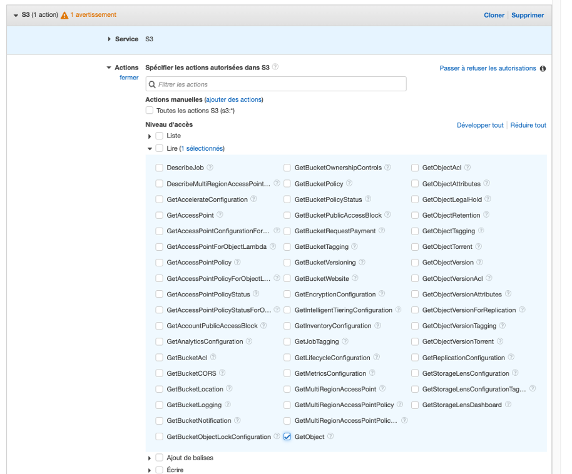Open help for GetObjectTorrent
The width and height of the screenshot is (572, 474).
pyautogui.click(x=478, y=246)
